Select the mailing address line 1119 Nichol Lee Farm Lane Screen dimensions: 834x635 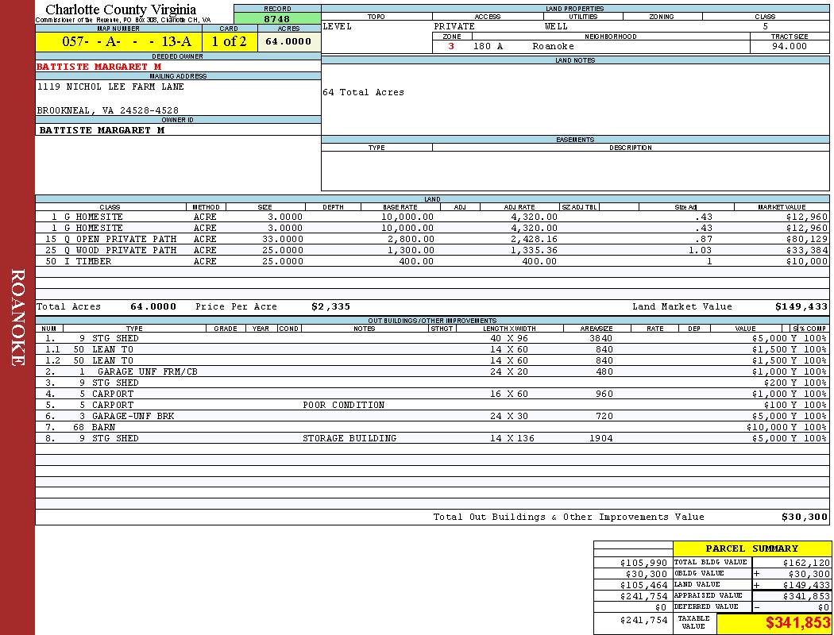click(110, 87)
